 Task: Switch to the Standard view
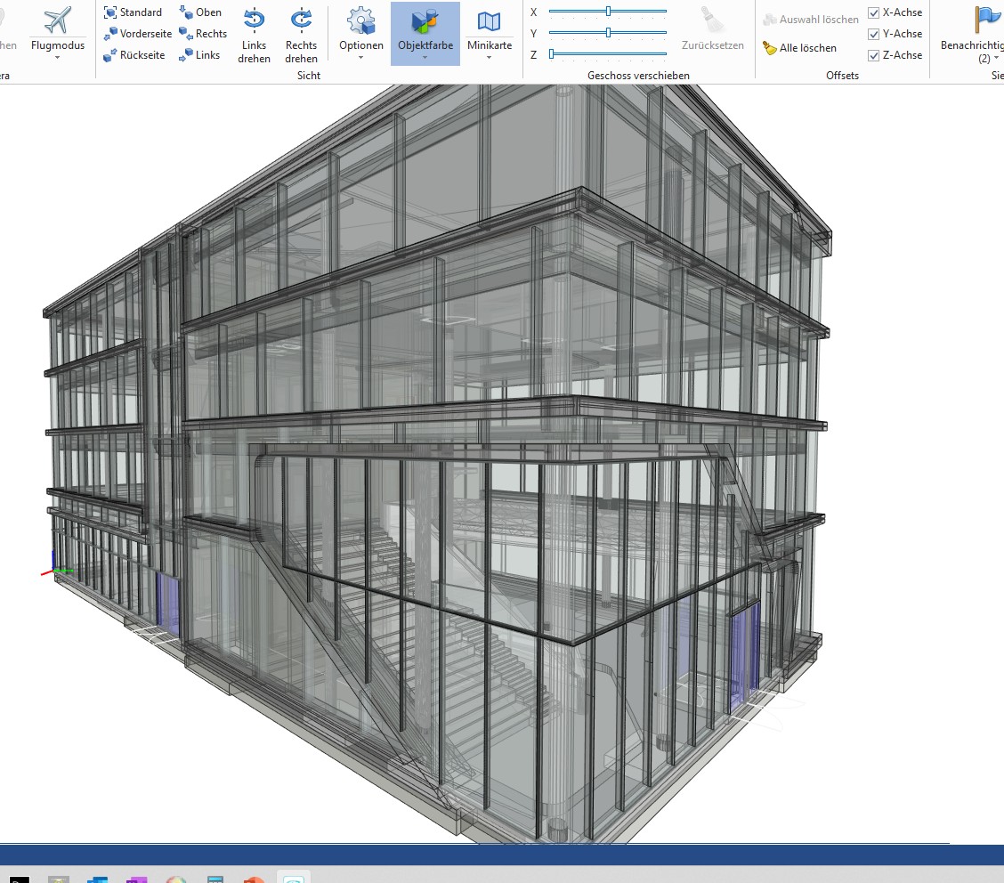[133, 12]
